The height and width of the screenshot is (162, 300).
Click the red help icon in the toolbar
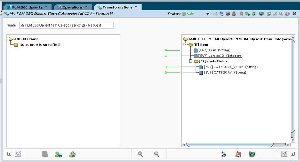click(x=287, y=14)
